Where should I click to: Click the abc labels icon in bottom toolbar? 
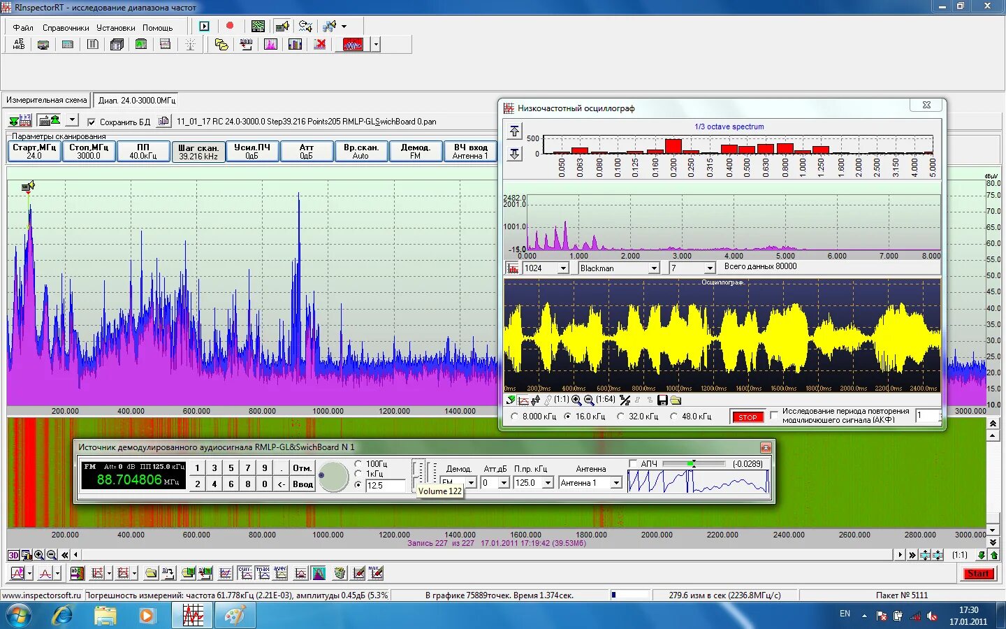pos(77,573)
